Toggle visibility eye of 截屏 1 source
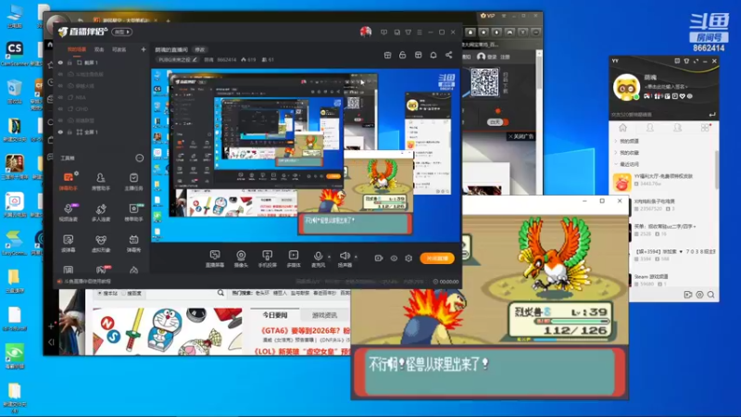Screen dimensions: 741x417 point(60,62)
